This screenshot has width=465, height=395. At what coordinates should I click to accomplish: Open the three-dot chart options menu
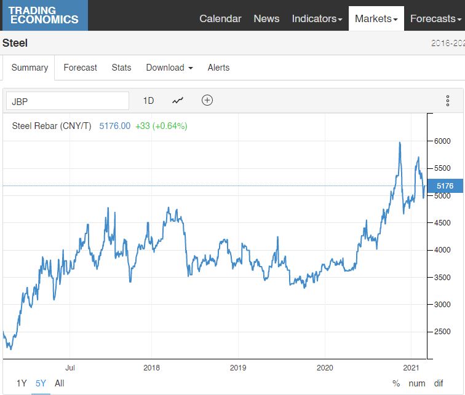click(448, 101)
